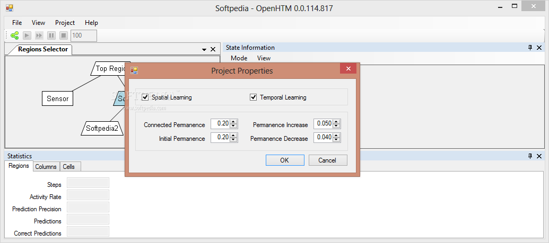The image size is (549, 243).
Task: Open the File menu
Action: coord(17,23)
